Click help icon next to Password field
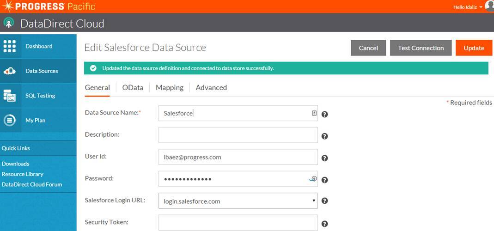 pyautogui.click(x=324, y=180)
